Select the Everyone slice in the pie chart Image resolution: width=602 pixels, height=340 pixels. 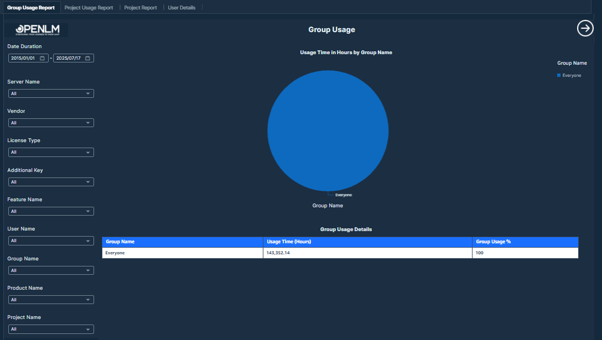[x=329, y=130]
